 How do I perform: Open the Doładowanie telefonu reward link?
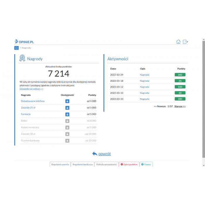[x=33, y=101]
